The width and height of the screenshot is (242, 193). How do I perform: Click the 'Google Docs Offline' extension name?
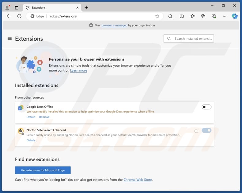click(40, 107)
